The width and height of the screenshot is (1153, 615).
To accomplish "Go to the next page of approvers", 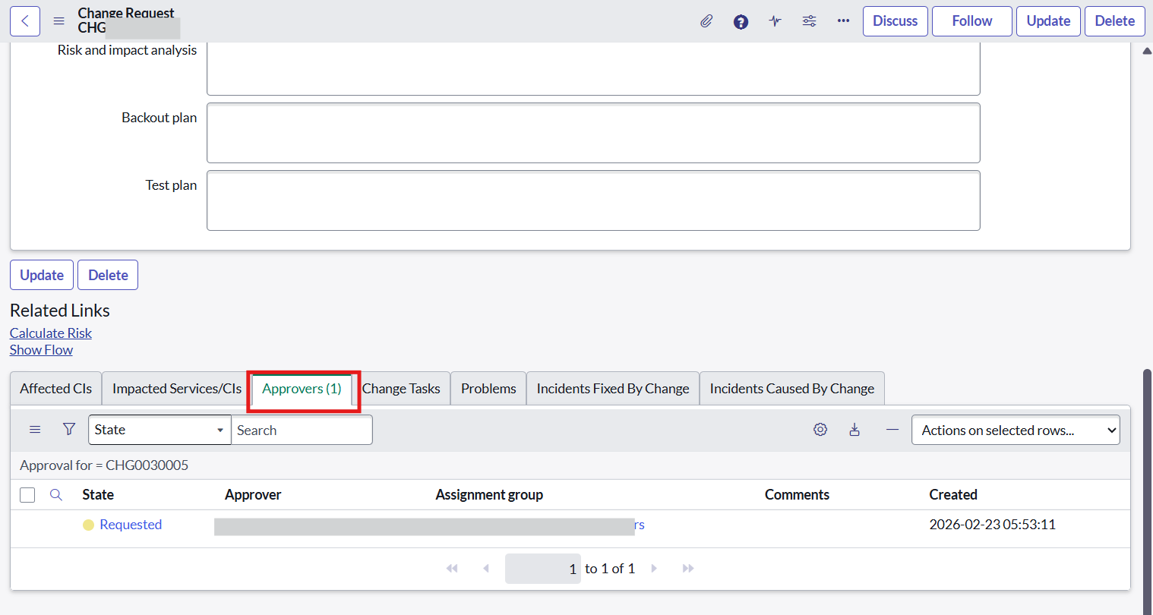I will pos(654,569).
